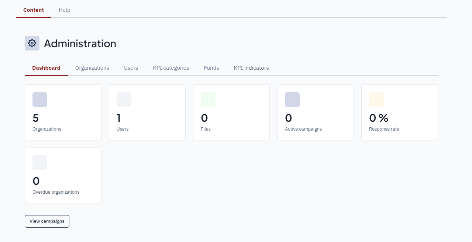472x242 pixels.
Task: Switch to the Funds tab
Action: click(211, 68)
